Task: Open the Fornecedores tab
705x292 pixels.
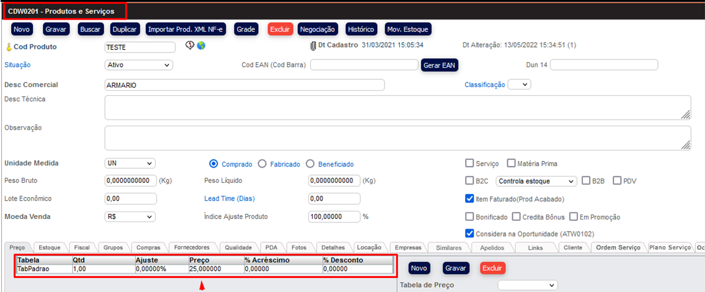Action: [x=192, y=247]
